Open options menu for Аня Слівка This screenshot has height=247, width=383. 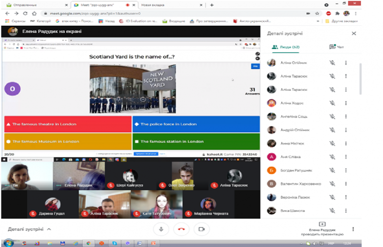(346, 157)
